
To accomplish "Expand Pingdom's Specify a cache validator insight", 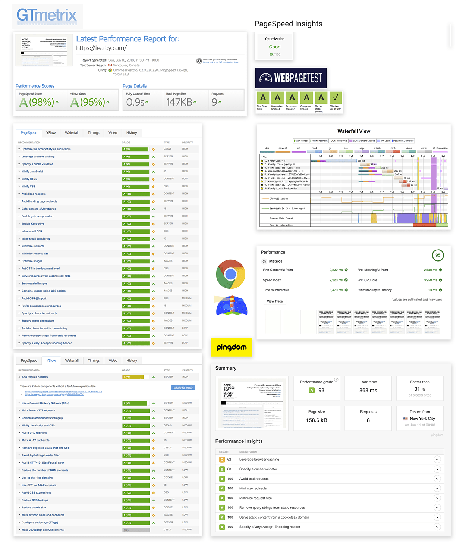I will pyautogui.click(x=437, y=469).
